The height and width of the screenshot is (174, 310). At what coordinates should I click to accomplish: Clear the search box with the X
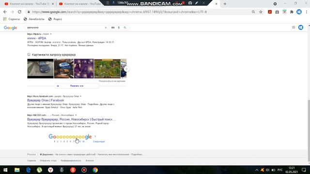(106, 28)
